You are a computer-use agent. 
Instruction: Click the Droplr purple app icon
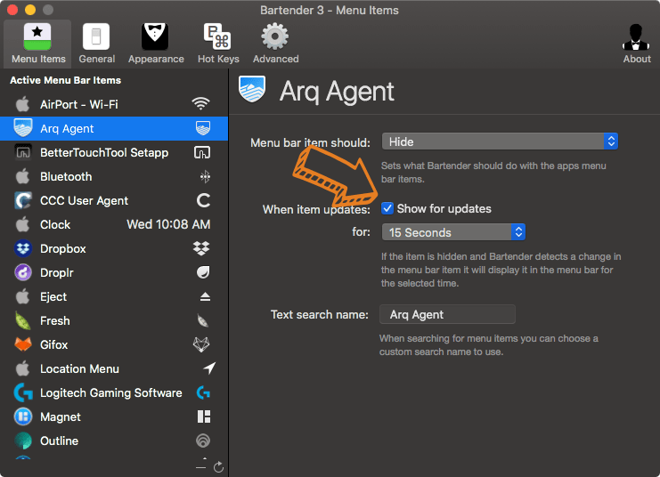[23, 272]
